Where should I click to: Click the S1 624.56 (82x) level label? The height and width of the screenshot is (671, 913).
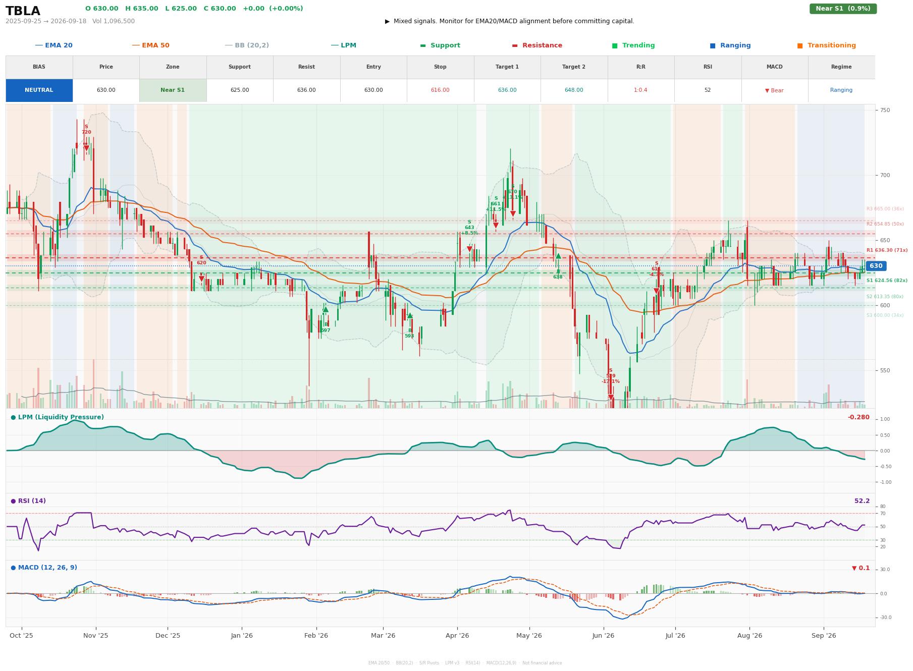887,281
